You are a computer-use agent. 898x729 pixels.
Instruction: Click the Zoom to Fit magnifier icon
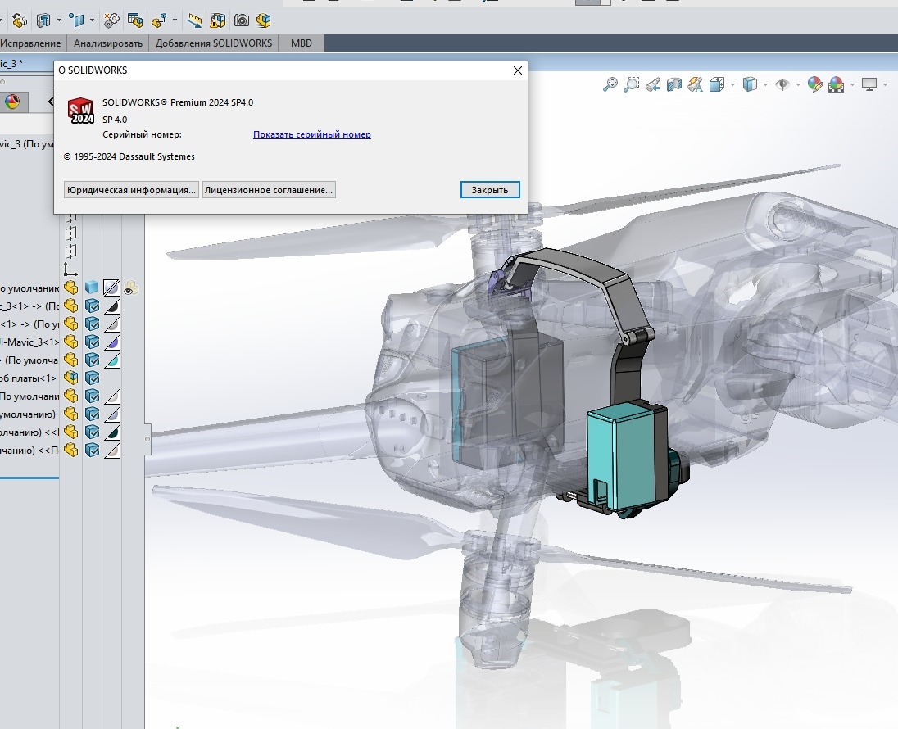(x=610, y=84)
